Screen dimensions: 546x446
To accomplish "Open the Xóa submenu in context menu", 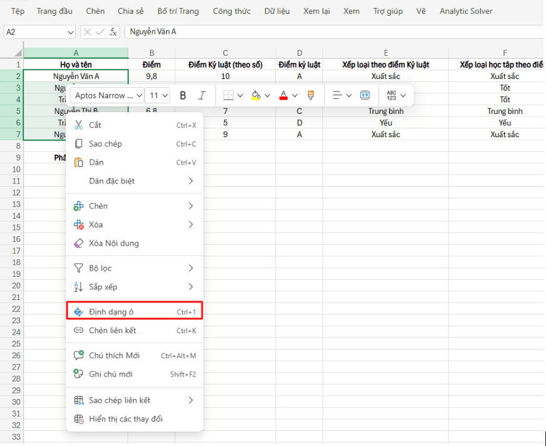I will [x=135, y=225].
